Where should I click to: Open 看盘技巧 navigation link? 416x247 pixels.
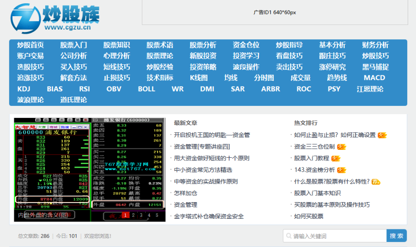click(x=289, y=56)
